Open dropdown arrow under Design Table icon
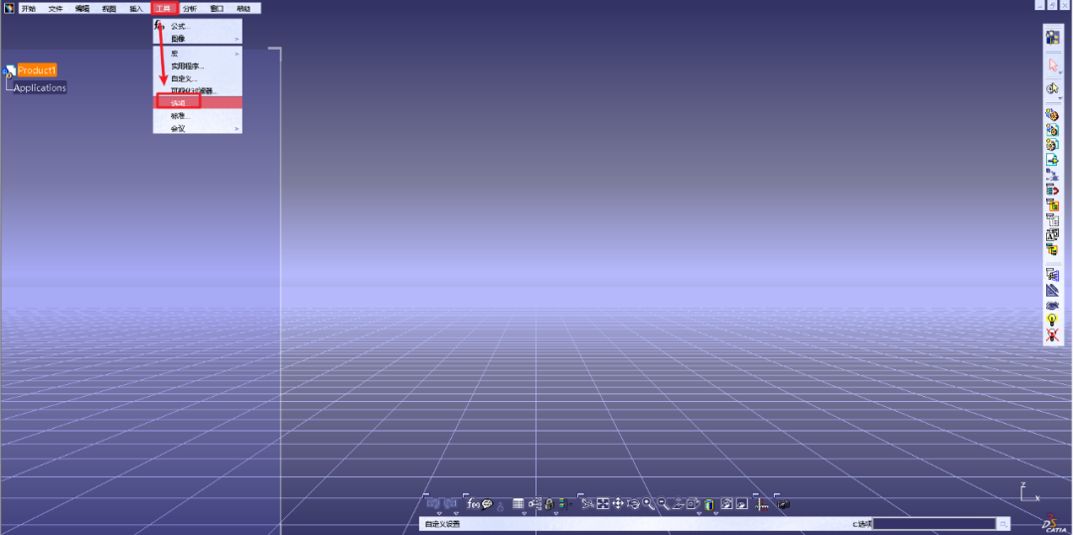This screenshot has width=1073, height=535. pyautogui.click(x=525, y=513)
